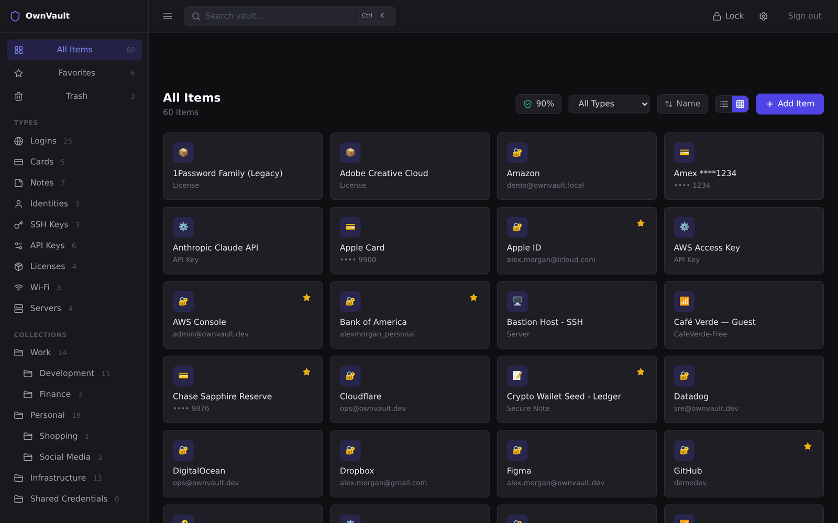Click the AWS Console lock icon

click(183, 302)
